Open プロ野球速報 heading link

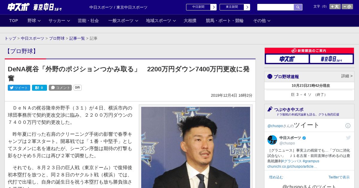tap(286, 77)
